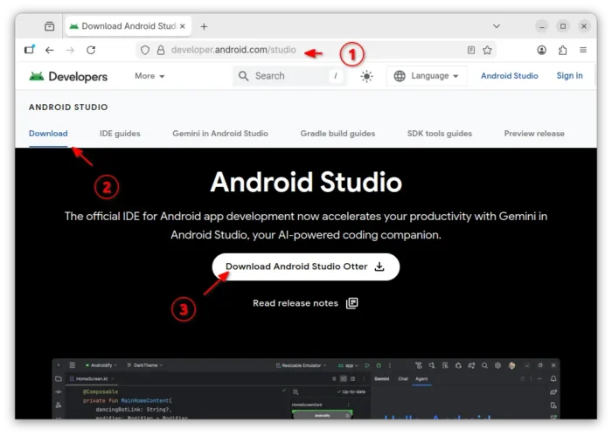This screenshot has height=436, width=612.
Task: Open the Gradle build guides tab
Action: (337, 134)
